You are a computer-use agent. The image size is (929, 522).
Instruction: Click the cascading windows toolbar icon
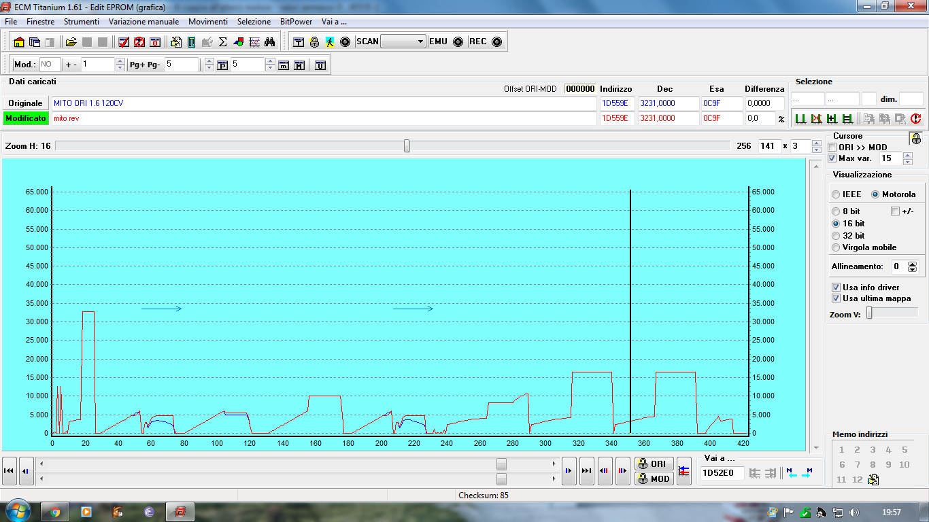35,42
